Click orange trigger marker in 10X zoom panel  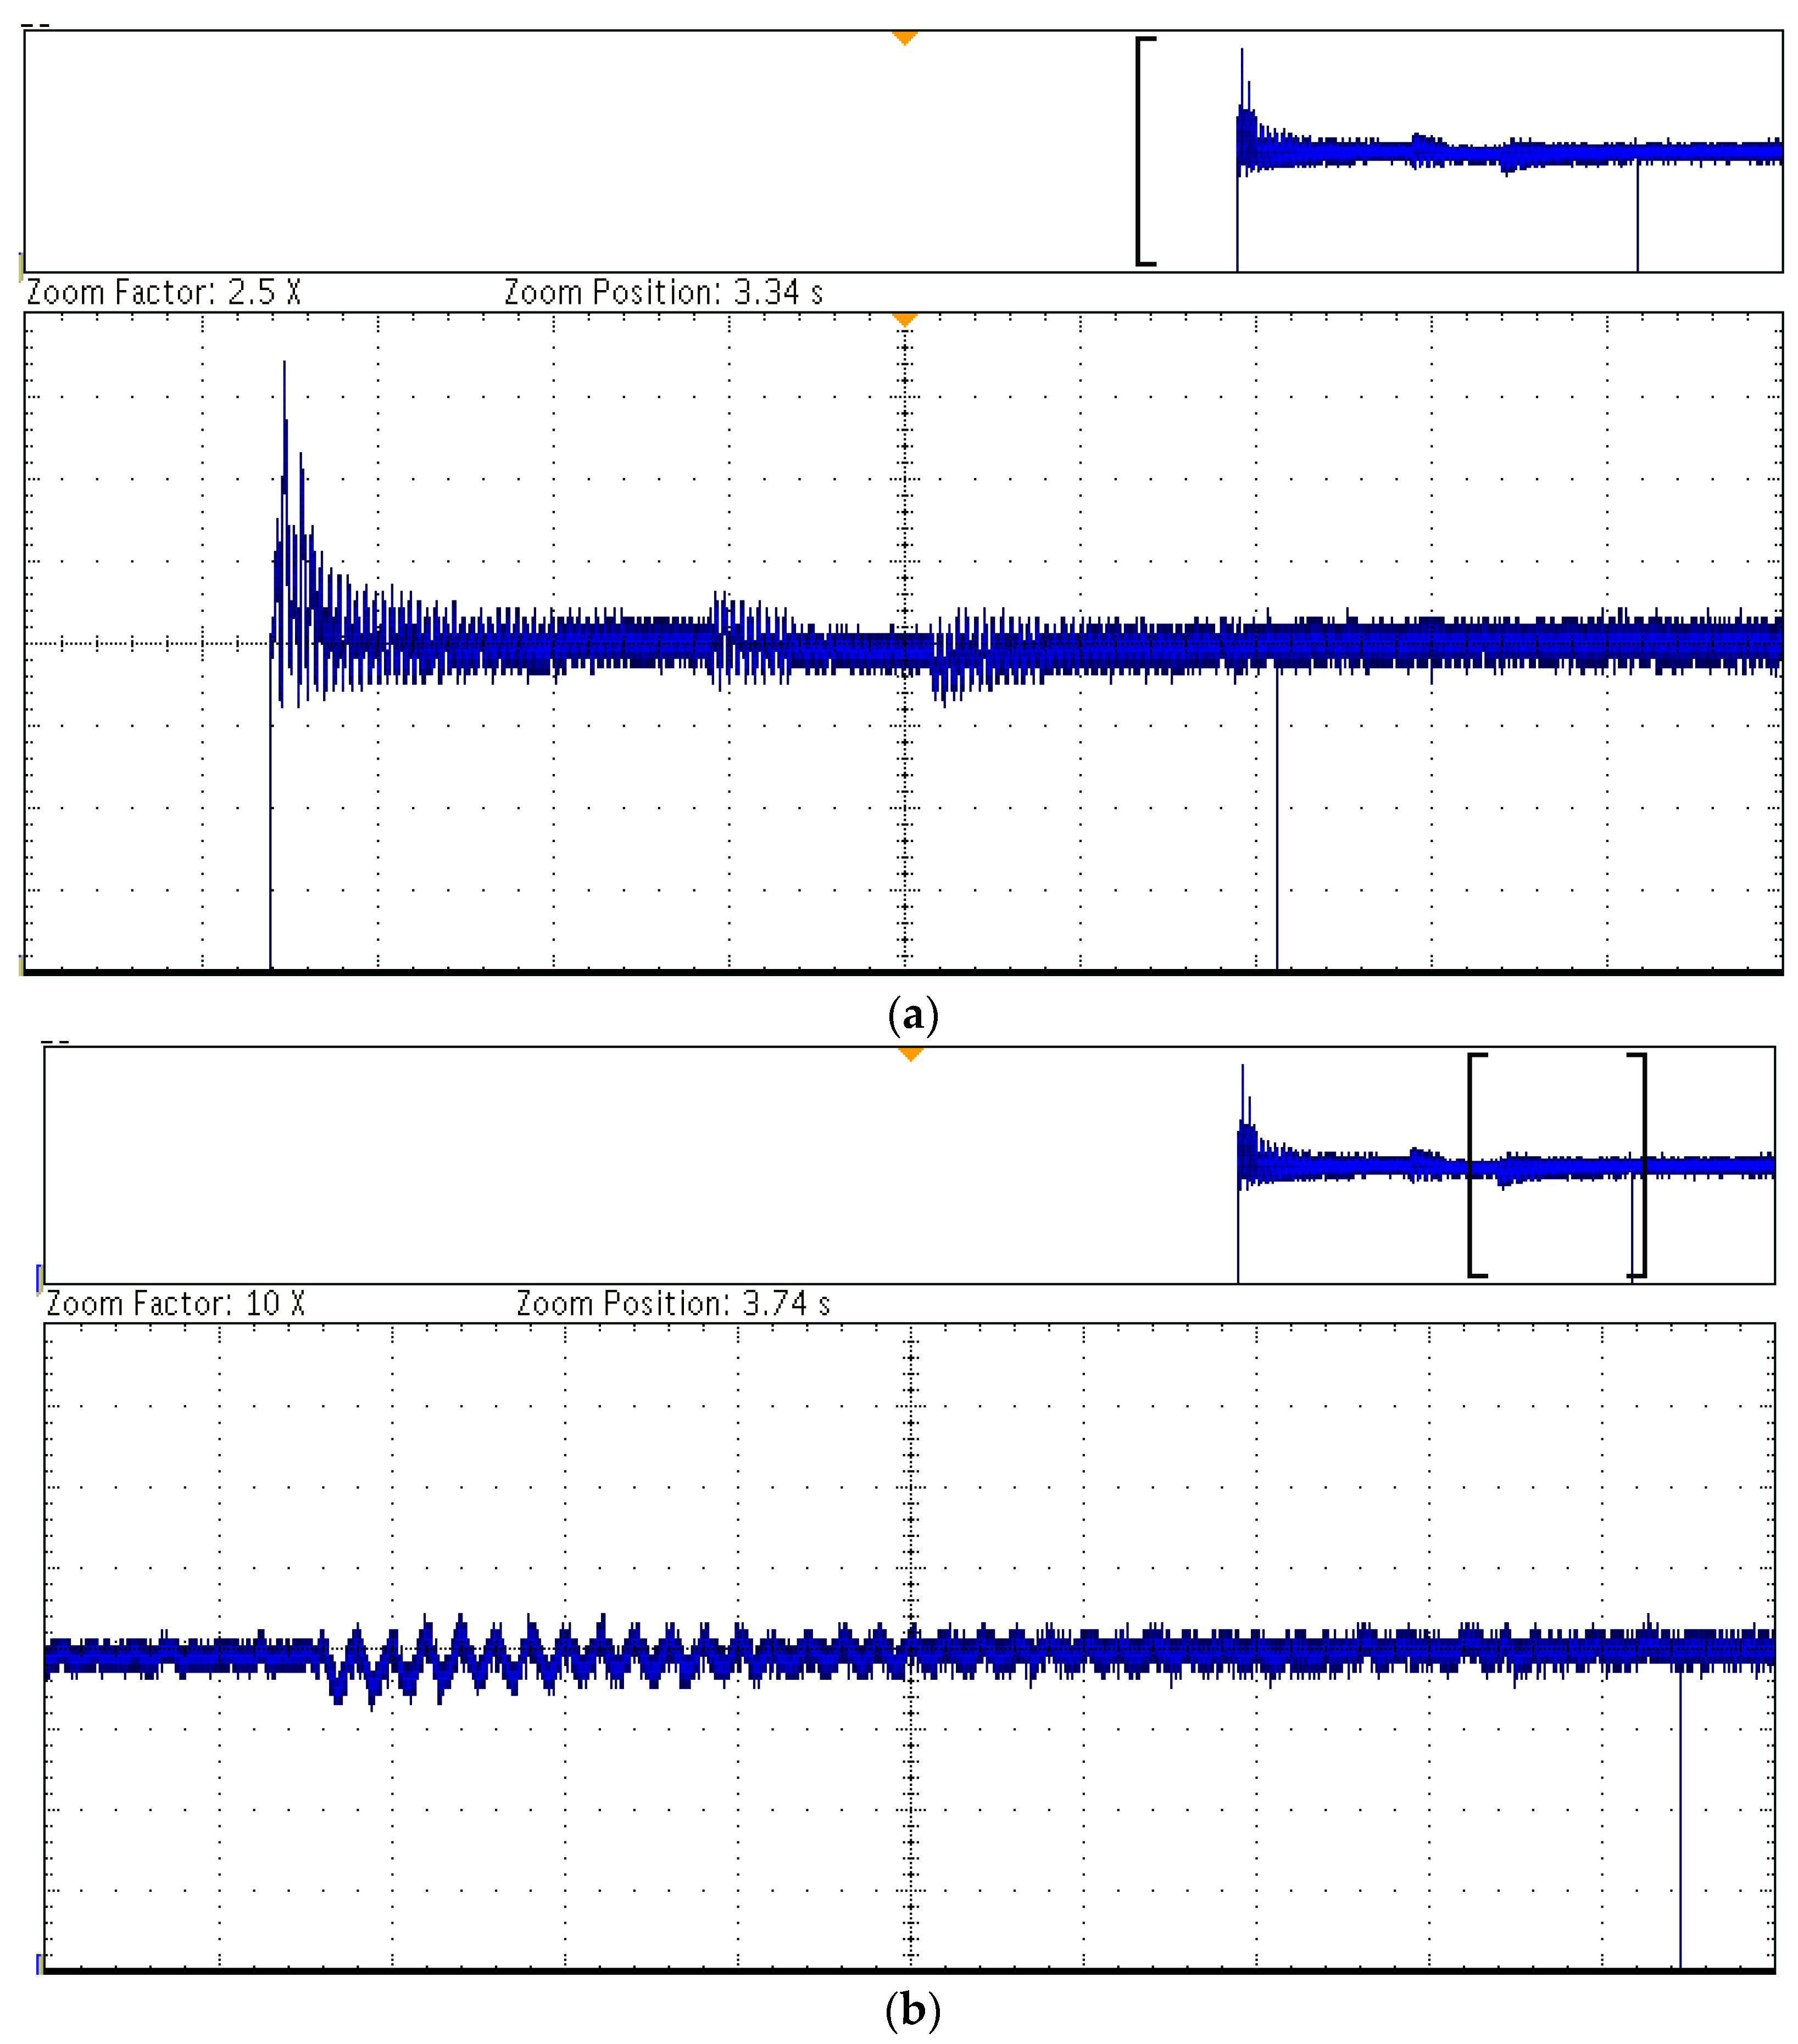click(x=910, y=1330)
